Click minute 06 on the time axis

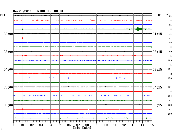tap(69, 125)
